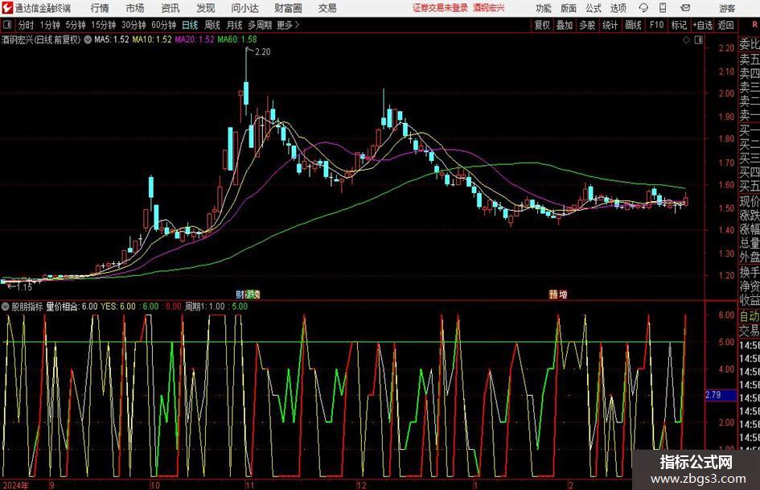The height and width of the screenshot is (490, 760).
Task: Switch to 周线 weekly period tab
Action: click(x=212, y=25)
